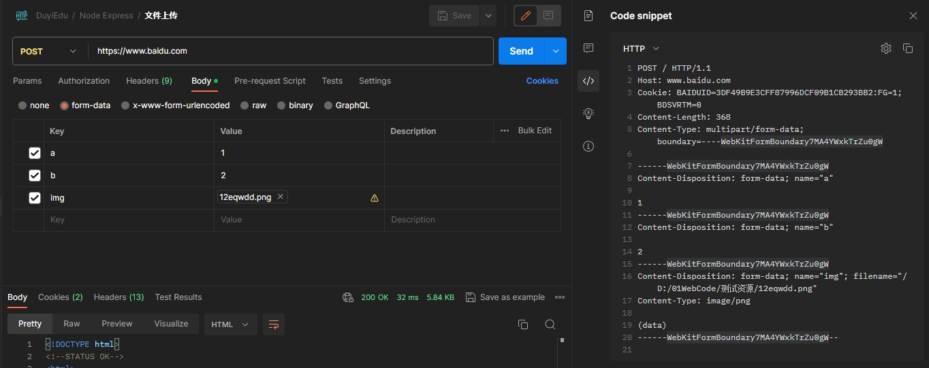Screen dimensions: 929x368
Task: Open the Tests tab
Action: tap(332, 81)
